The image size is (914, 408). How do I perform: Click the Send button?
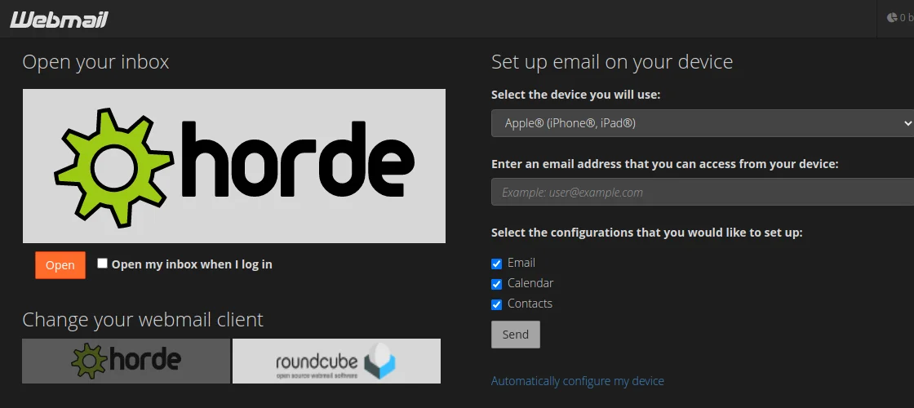coord(516,335)
